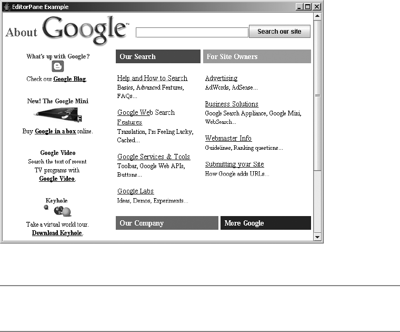This screenshot has width=400, height=332.
Task: Open the Advertising link
Action: (x=221, y=78)
